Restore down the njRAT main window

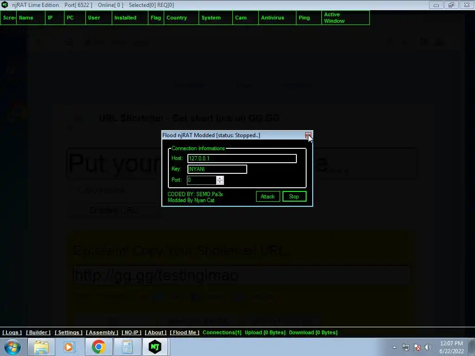click(x=451, y=5)
